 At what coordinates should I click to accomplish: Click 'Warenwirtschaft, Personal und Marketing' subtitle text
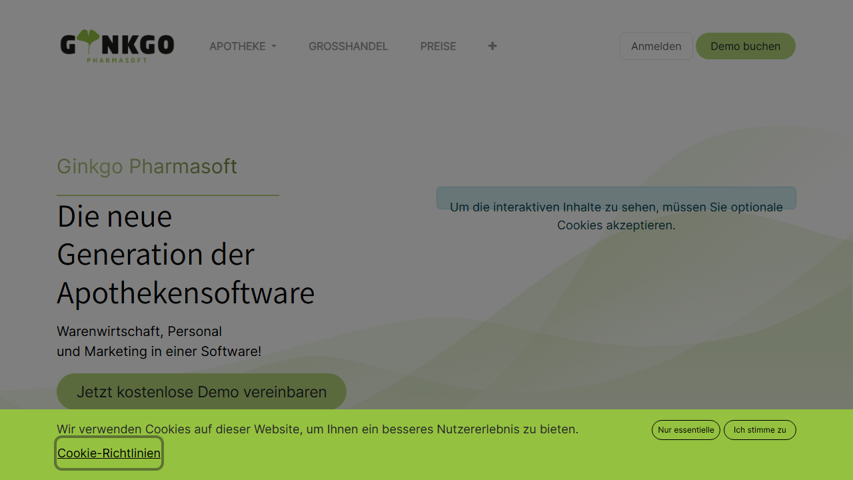[x=159, y=341]
